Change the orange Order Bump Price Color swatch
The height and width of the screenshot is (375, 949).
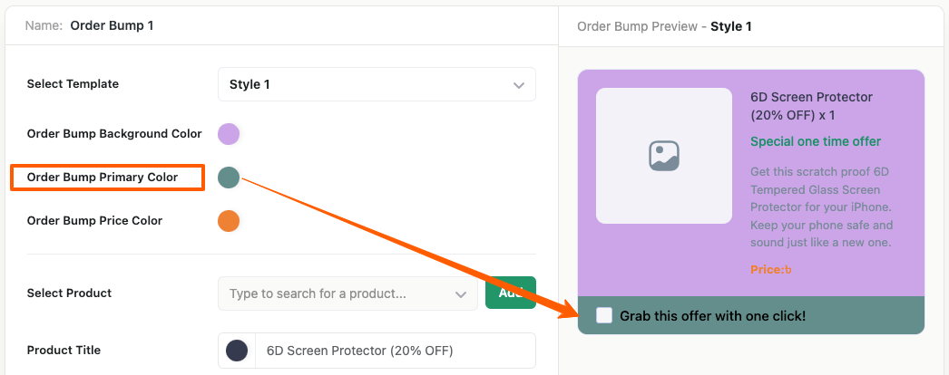[x=229, y=220]
